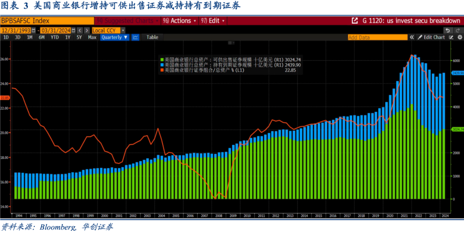Click the 26.00 left axis label

click(x=4, y=59)
